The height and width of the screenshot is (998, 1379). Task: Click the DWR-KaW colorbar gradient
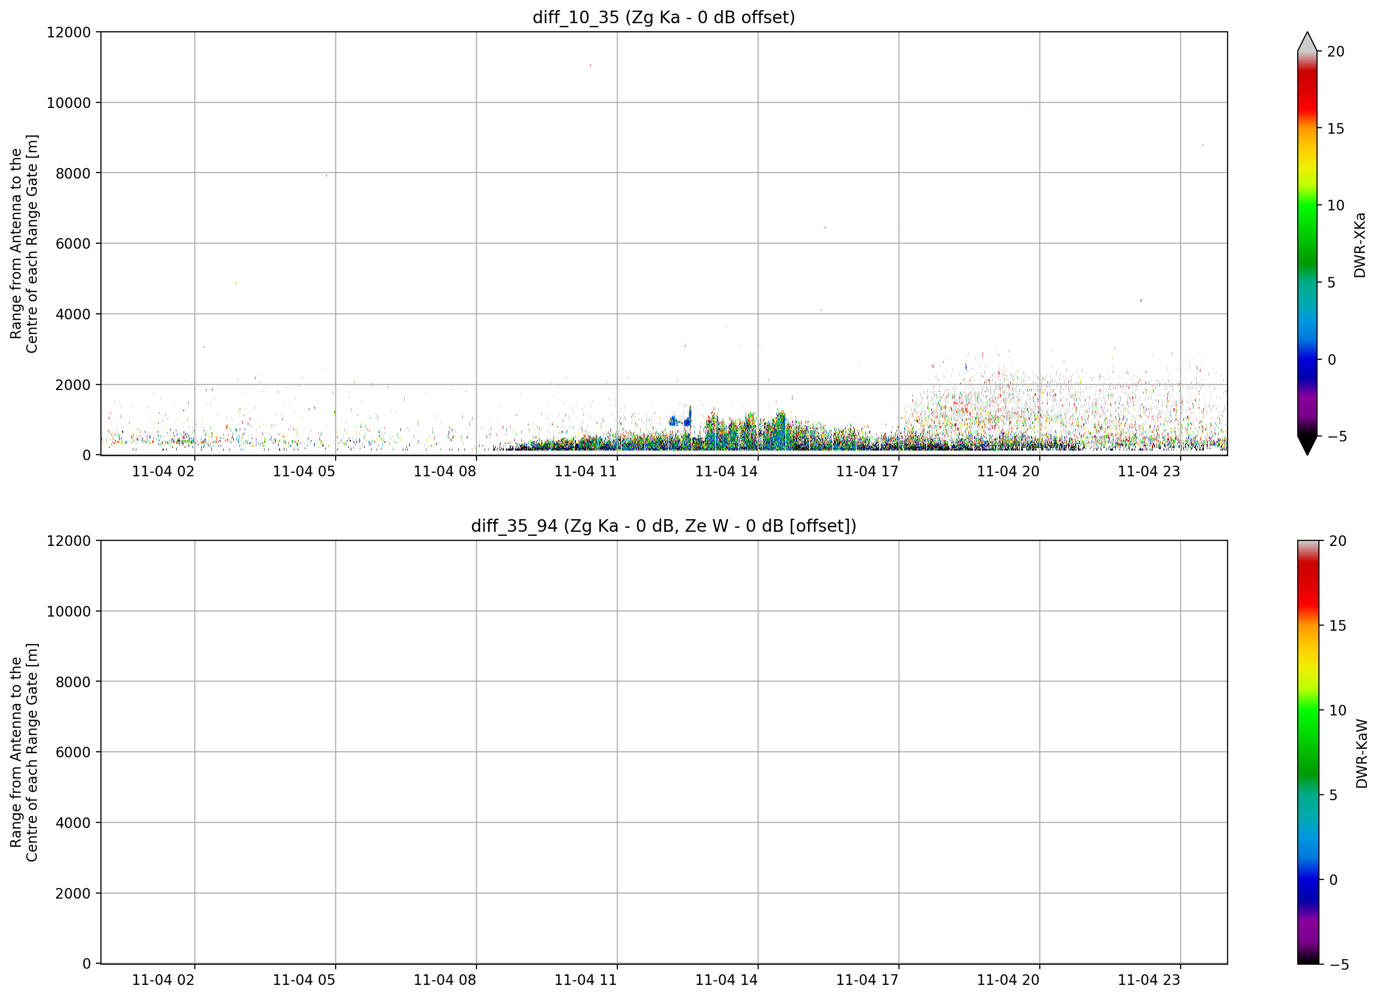click(x=1308, y=752)
